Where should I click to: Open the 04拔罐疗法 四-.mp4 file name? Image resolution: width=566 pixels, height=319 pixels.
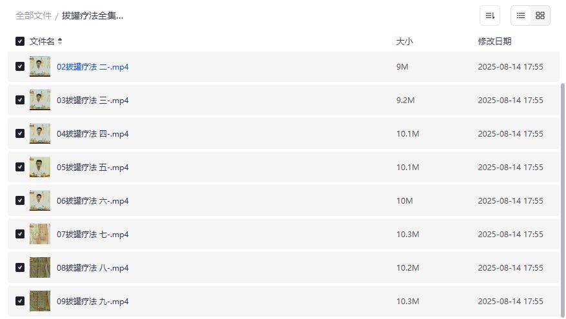[93, 133]
